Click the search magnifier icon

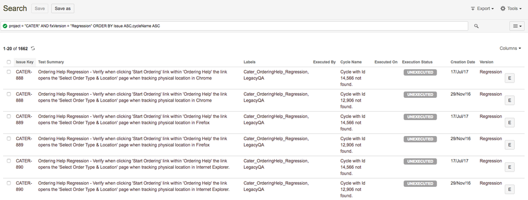(x=476, y=26)
